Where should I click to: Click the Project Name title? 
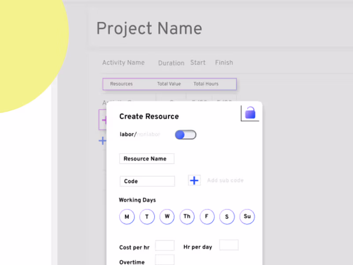[x=149, y=29]
